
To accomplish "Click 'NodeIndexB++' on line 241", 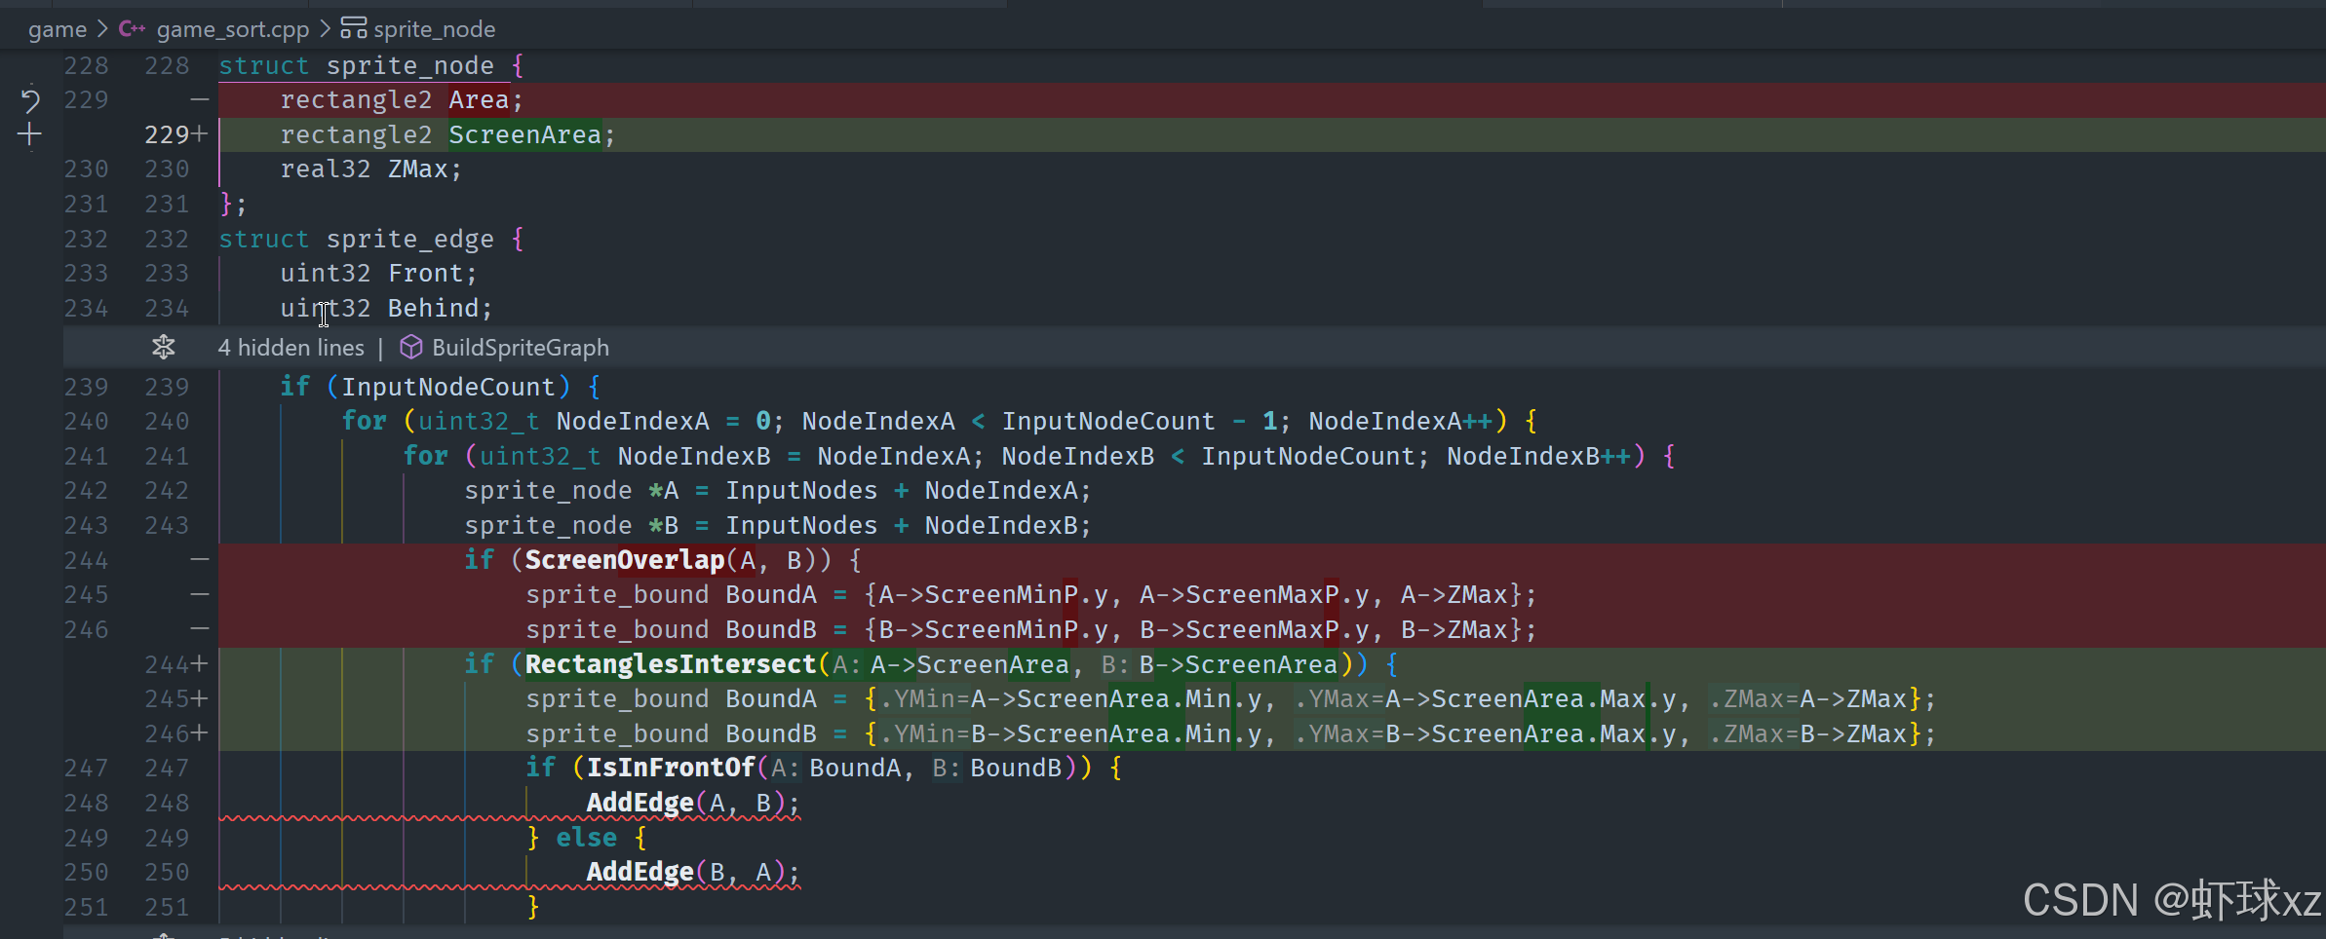I will [x=1538, y=456].
